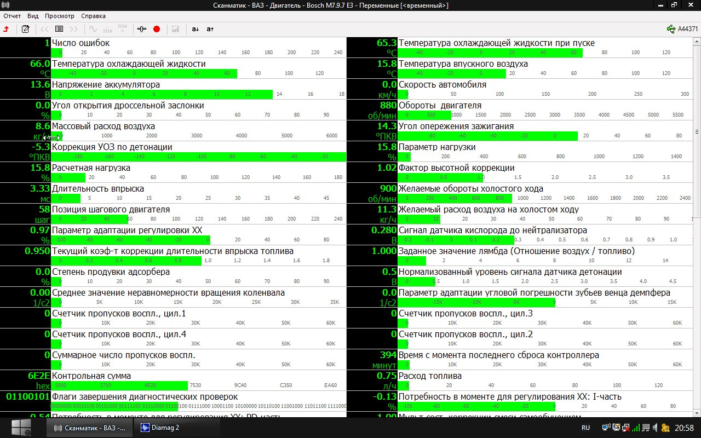
Task: Select Суммарное число пропусков воспл. row
Action: tap(173, 360)
